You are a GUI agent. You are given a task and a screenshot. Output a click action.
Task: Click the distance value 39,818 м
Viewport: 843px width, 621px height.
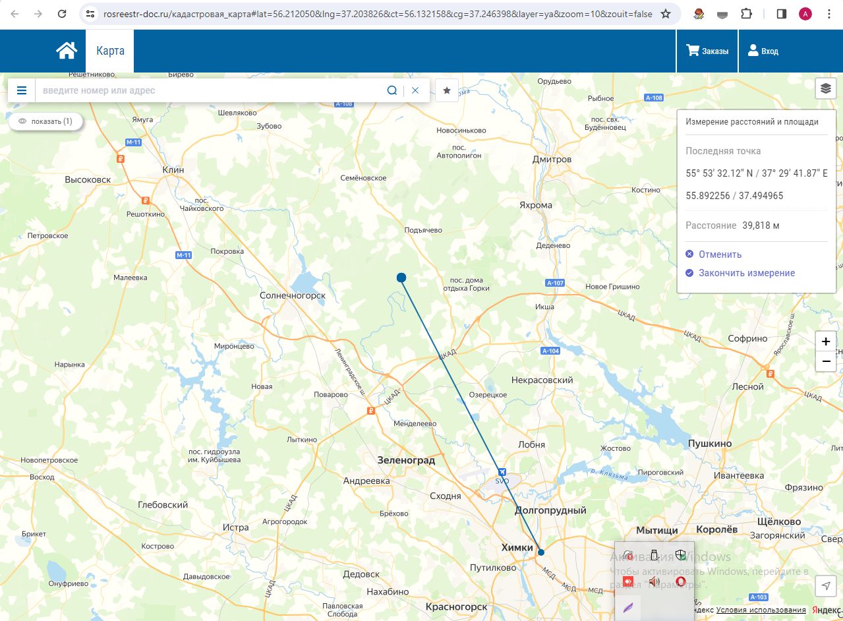tap(761, 225)
